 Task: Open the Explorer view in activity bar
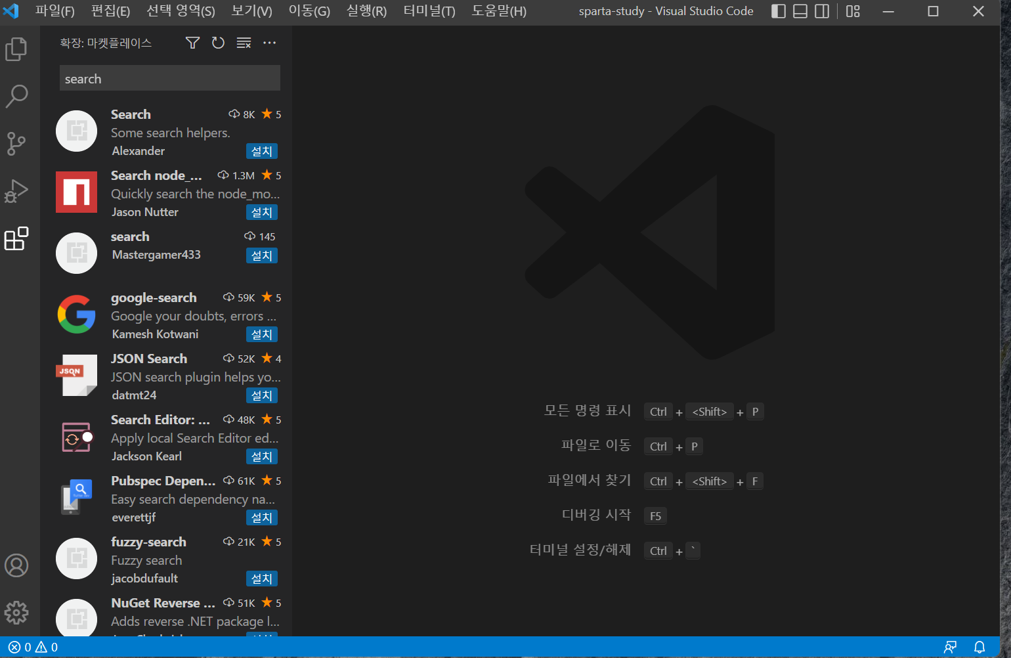pos(16,49)
